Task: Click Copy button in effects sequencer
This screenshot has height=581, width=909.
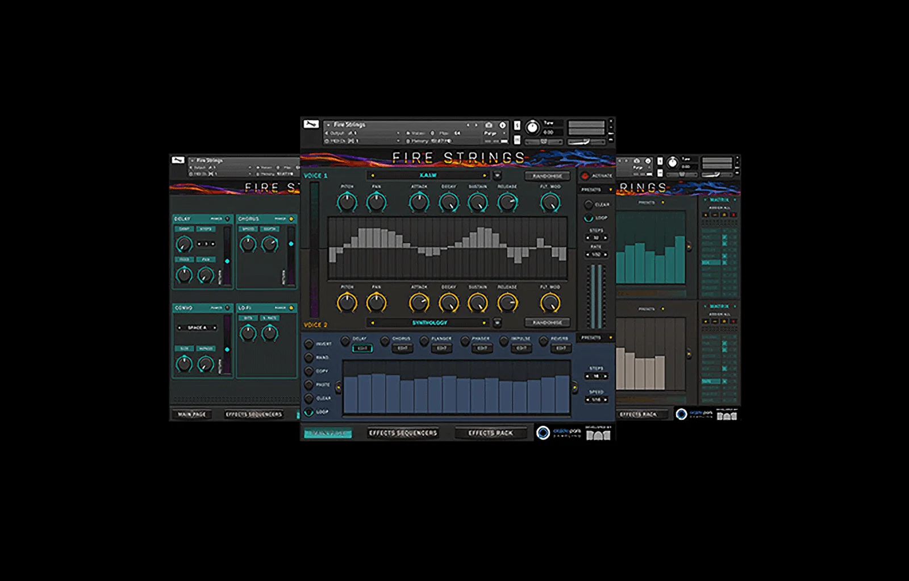Action: click(x=309, y=371)
